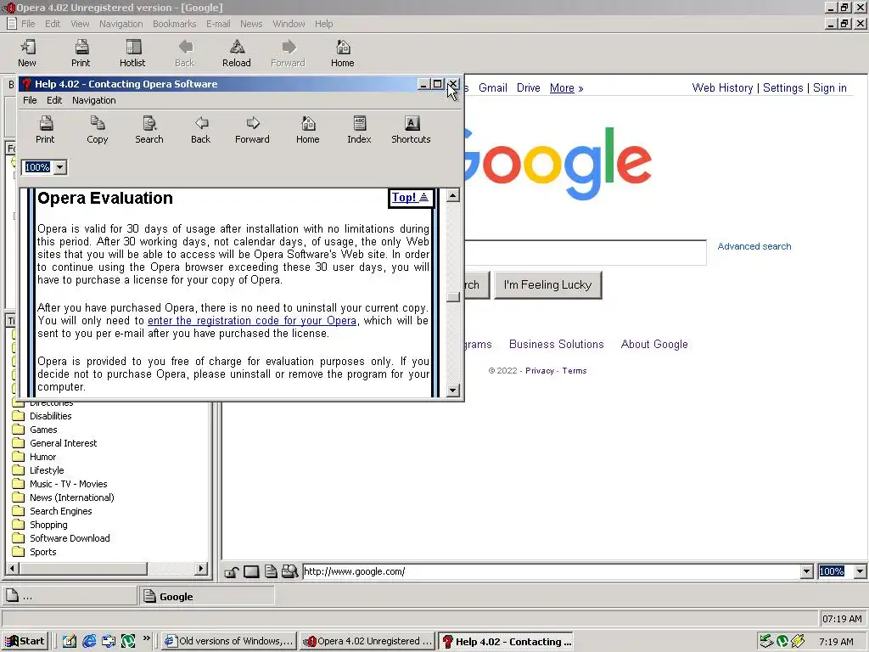Open the Settings link on the Google page
The height and width of the screenshot is (652, 869).
coord(782,88)
